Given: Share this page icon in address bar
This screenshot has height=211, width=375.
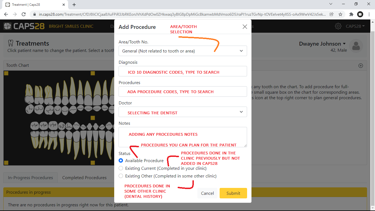Looking at the screenshot, I should (332, 14).
